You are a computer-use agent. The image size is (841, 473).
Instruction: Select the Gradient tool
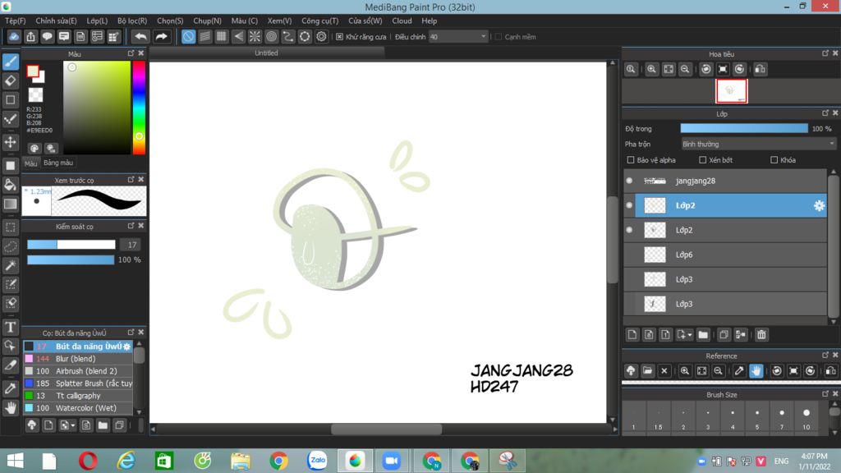click(x=10, y=204)
